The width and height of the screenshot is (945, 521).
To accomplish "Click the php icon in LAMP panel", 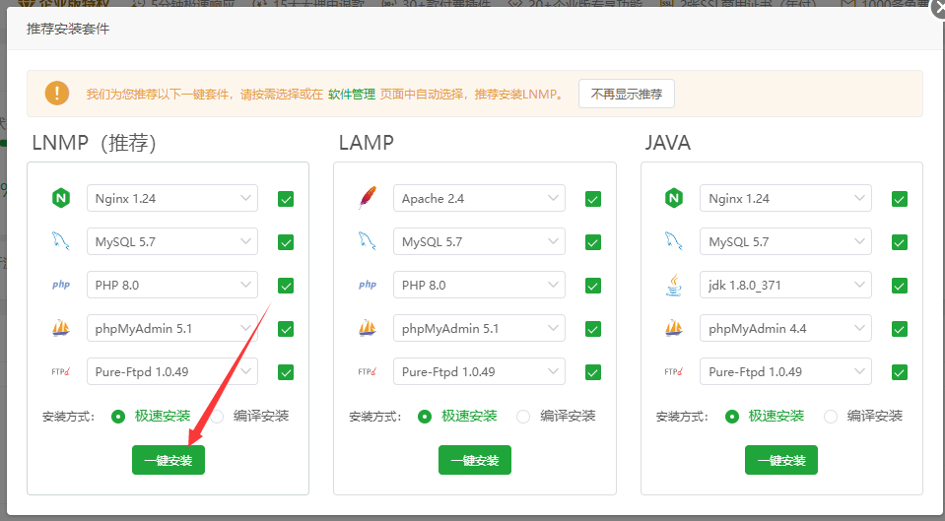I will [368, 285].
